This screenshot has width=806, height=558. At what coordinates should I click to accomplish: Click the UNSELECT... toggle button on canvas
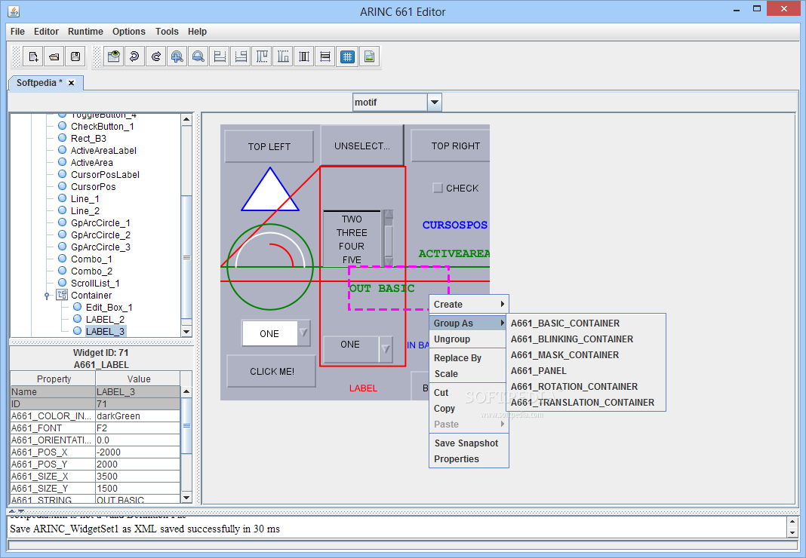point(362,146)
